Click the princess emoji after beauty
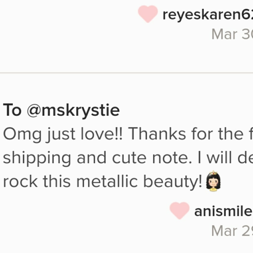 pyautogui.click(x=213, y=181)
